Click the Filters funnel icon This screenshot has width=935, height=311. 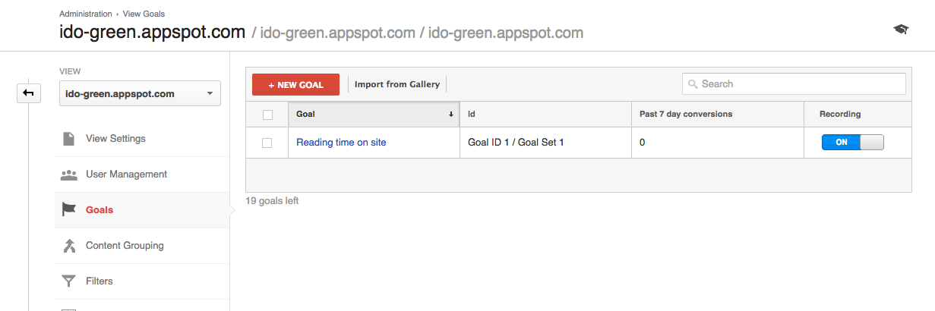click(69, 281)
